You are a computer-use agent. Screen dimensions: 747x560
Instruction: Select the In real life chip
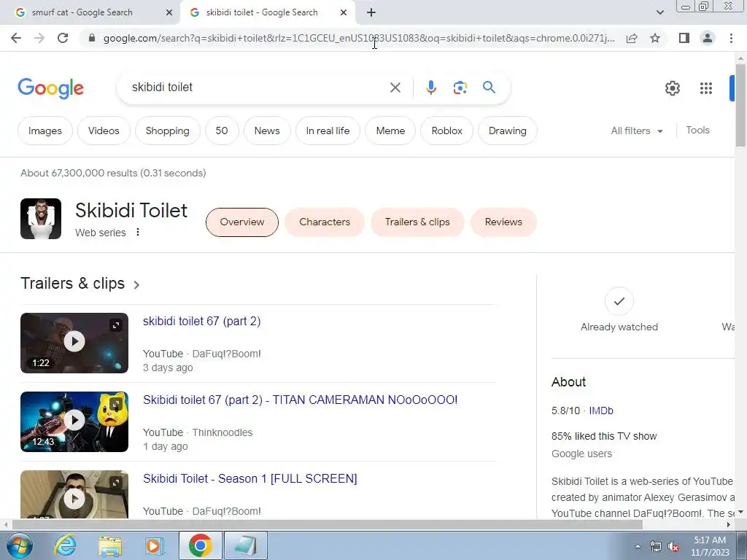point(328,131)
